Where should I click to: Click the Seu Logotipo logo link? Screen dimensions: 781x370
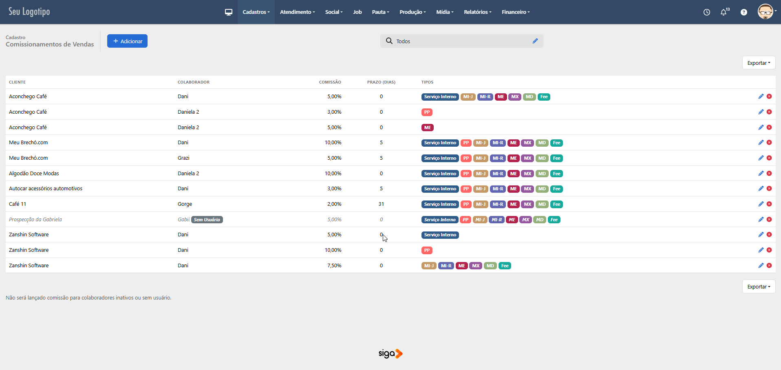pyautogui.click(x=29, y=12)
